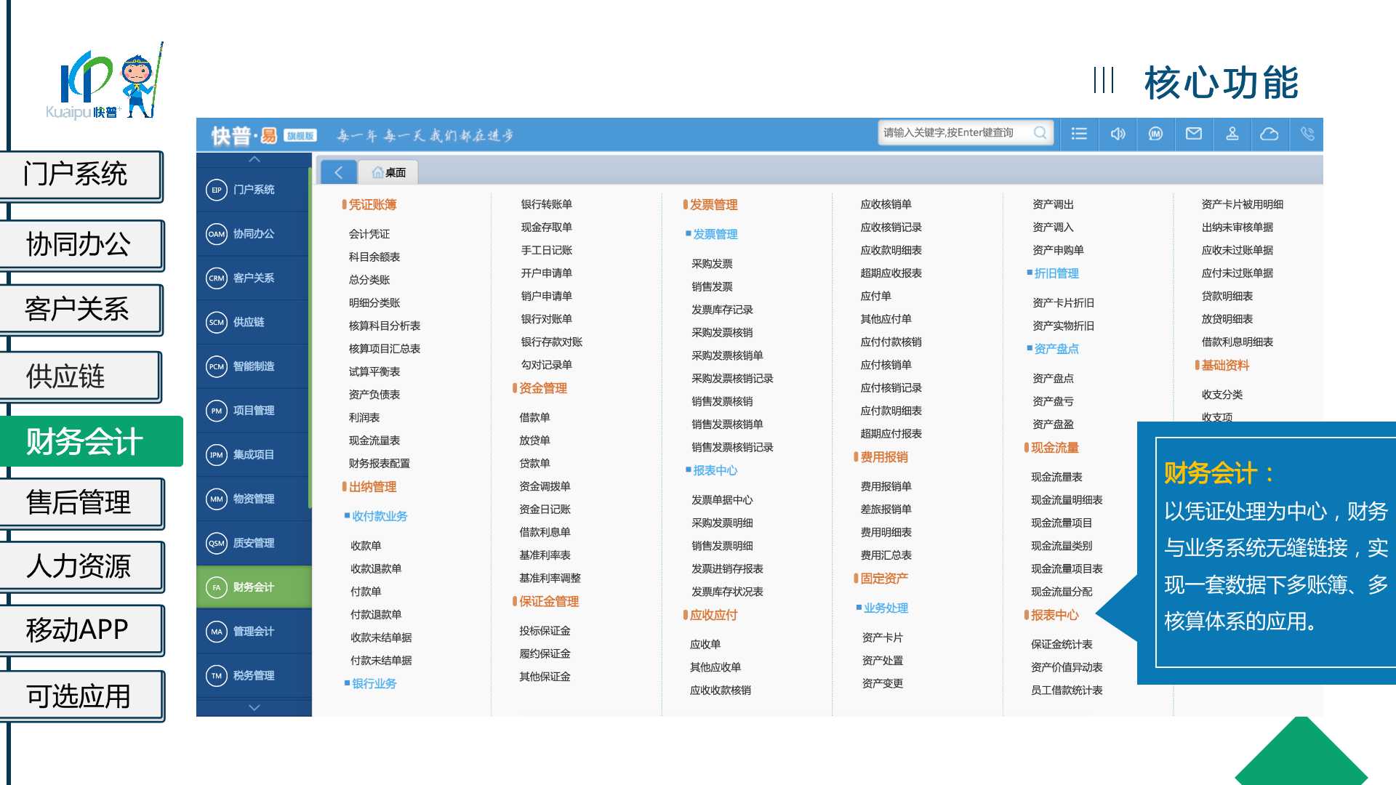Click the cloud icon in header
1396x785 pixels.
click(1269, 134)
